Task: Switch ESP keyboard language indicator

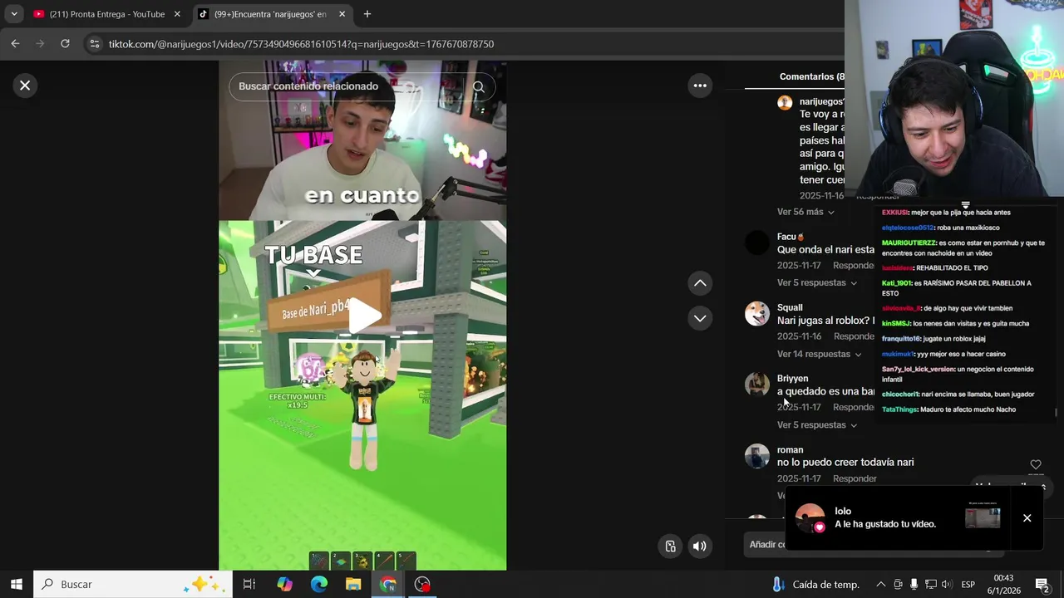Action: pyautogui.click(x=968, y=584)
